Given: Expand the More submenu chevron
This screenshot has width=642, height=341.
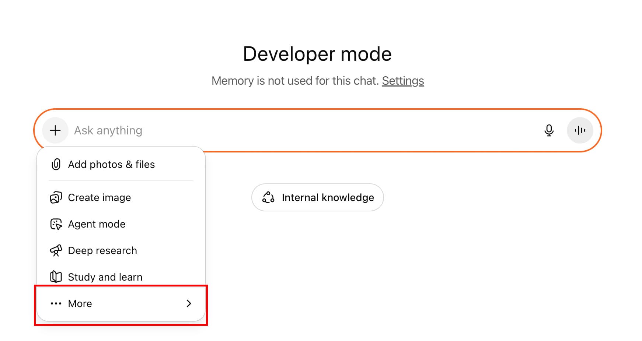Looking at the screenshot, I should (x=189, y=303).
